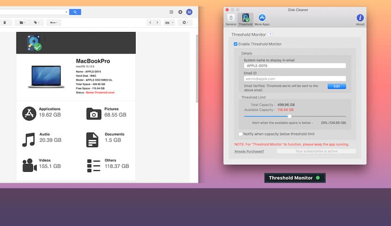Open the Move to folder dropdown
Screen dimensions: 391x226
[22, 23]
